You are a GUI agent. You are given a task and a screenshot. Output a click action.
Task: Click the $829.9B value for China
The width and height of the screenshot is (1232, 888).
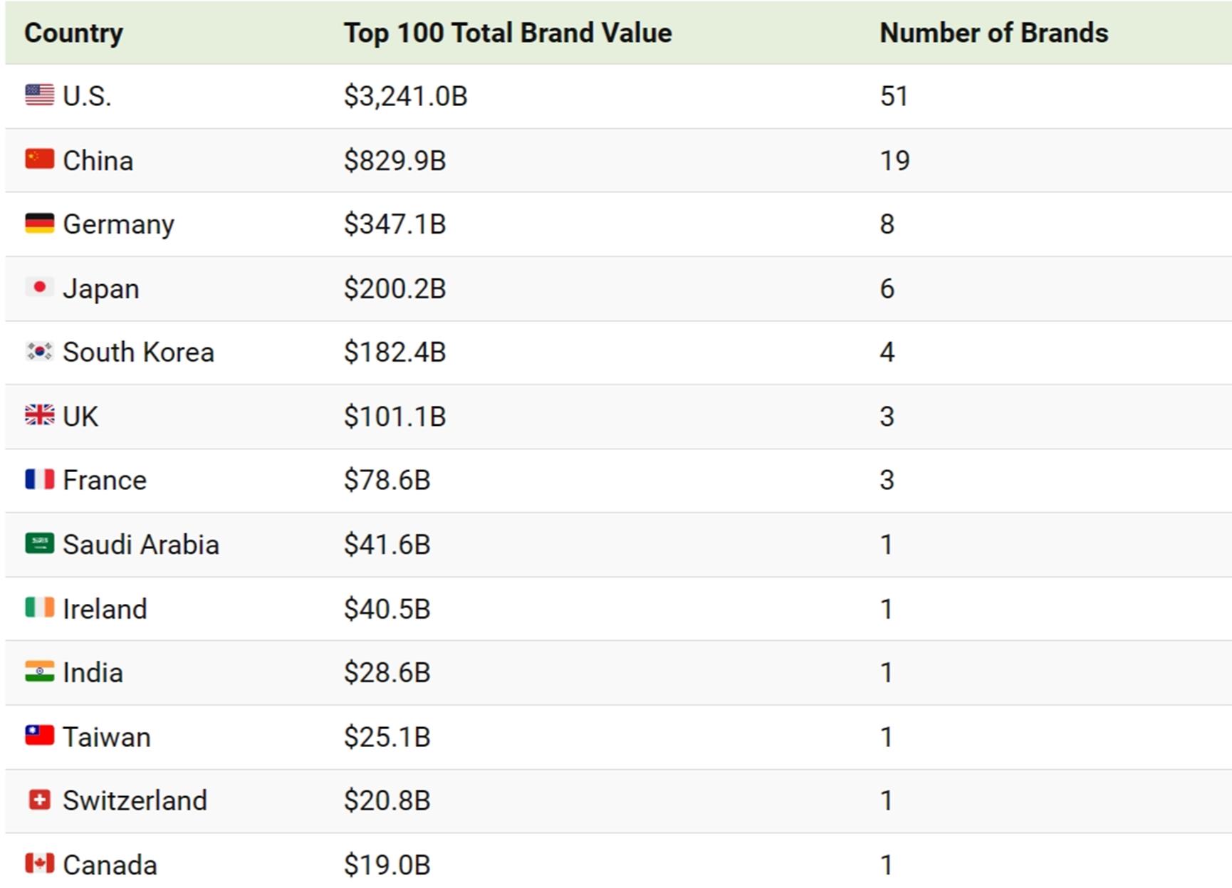point(395,160)
